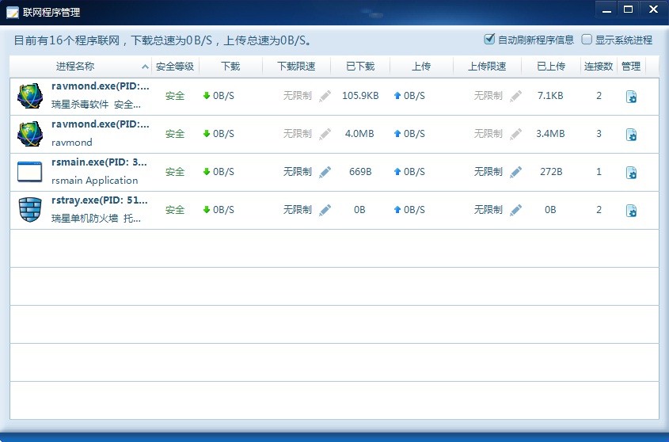The width and height of the screenshot is (669, 442).
Task: Click 无限制 download limit for rsmain.exe
Action: coord(298,172)
